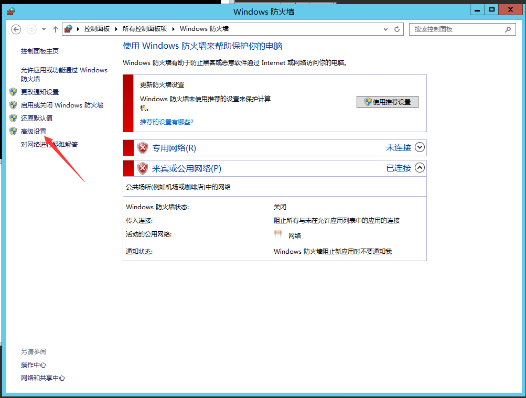Click red shield icon for 专用网络
Screen dimensions: 526x398
[x=143, y=148]
